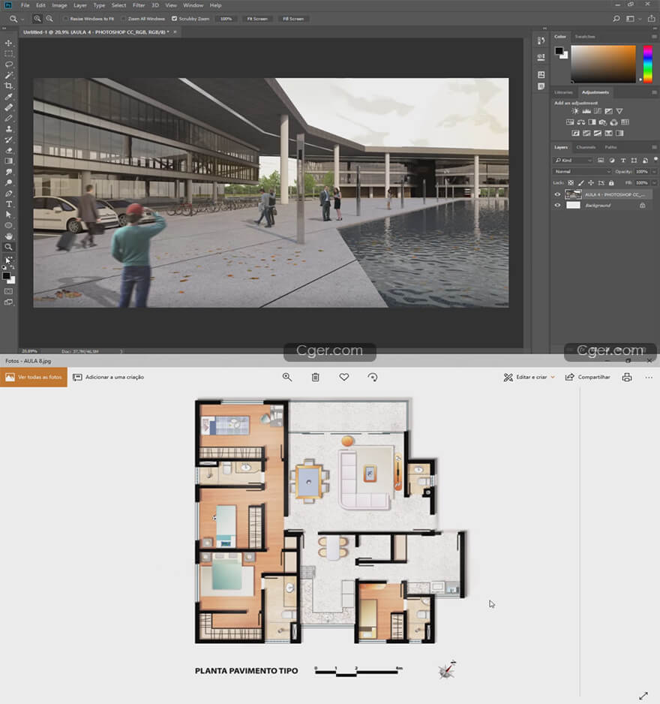Click the heart favorite icon
The width and height of the screenshot is (660, 704).
[x=344, y=378]
